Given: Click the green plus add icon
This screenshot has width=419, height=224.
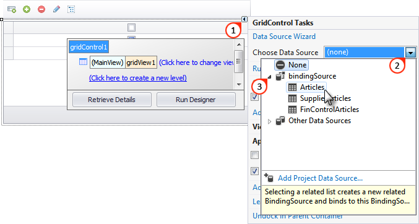Looking at the screenshot, I should 27,9.
